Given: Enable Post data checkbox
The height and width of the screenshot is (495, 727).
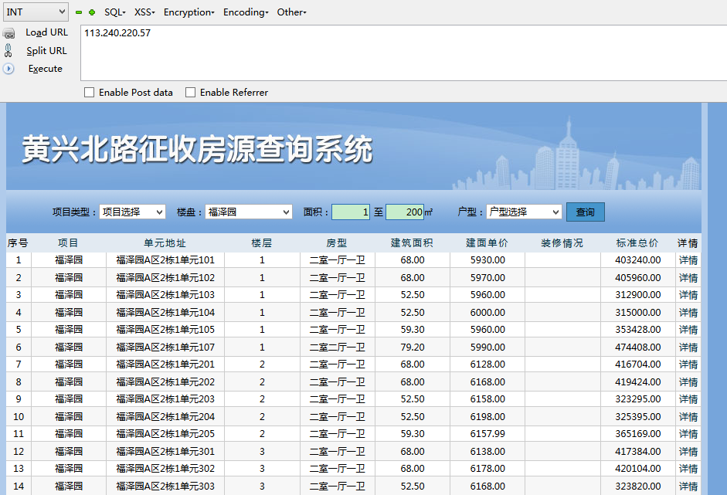Looking at the screenshot, I should click(89, 92).
